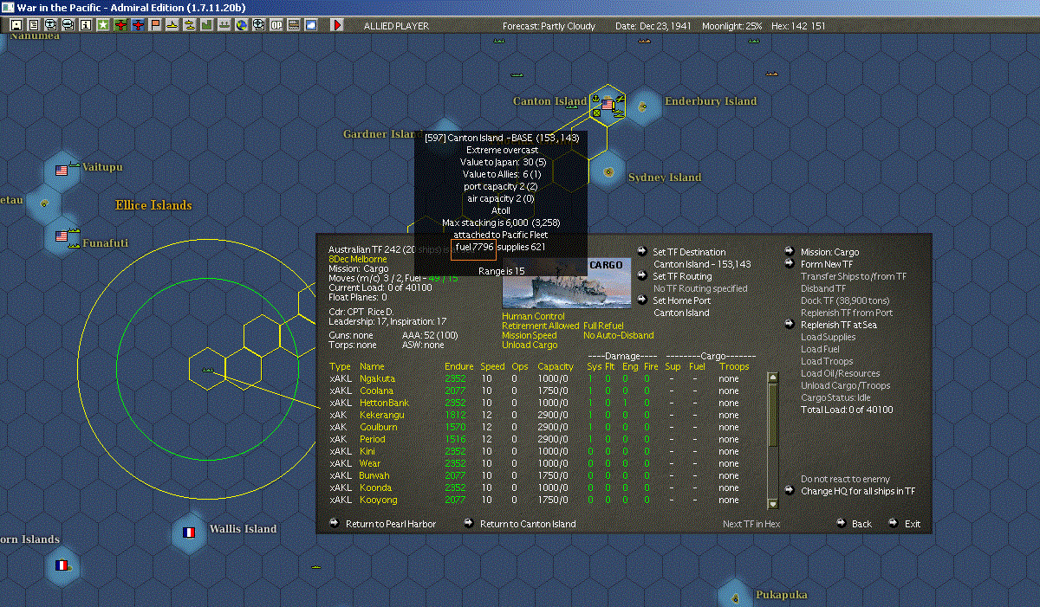Select ship Burwah in the list

374,476
